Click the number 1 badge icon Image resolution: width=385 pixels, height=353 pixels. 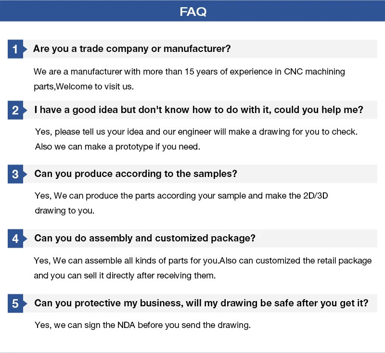[17, 49]
